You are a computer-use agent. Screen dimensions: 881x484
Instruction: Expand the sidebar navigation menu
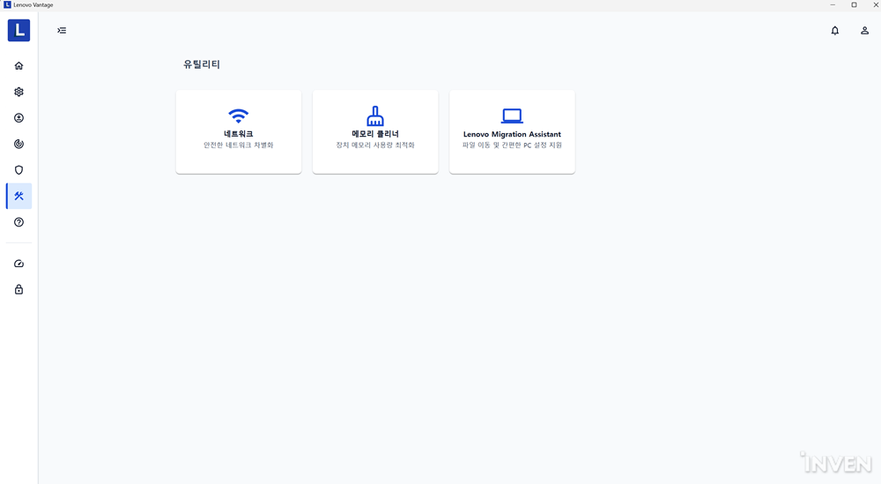[x=62, y=30]
